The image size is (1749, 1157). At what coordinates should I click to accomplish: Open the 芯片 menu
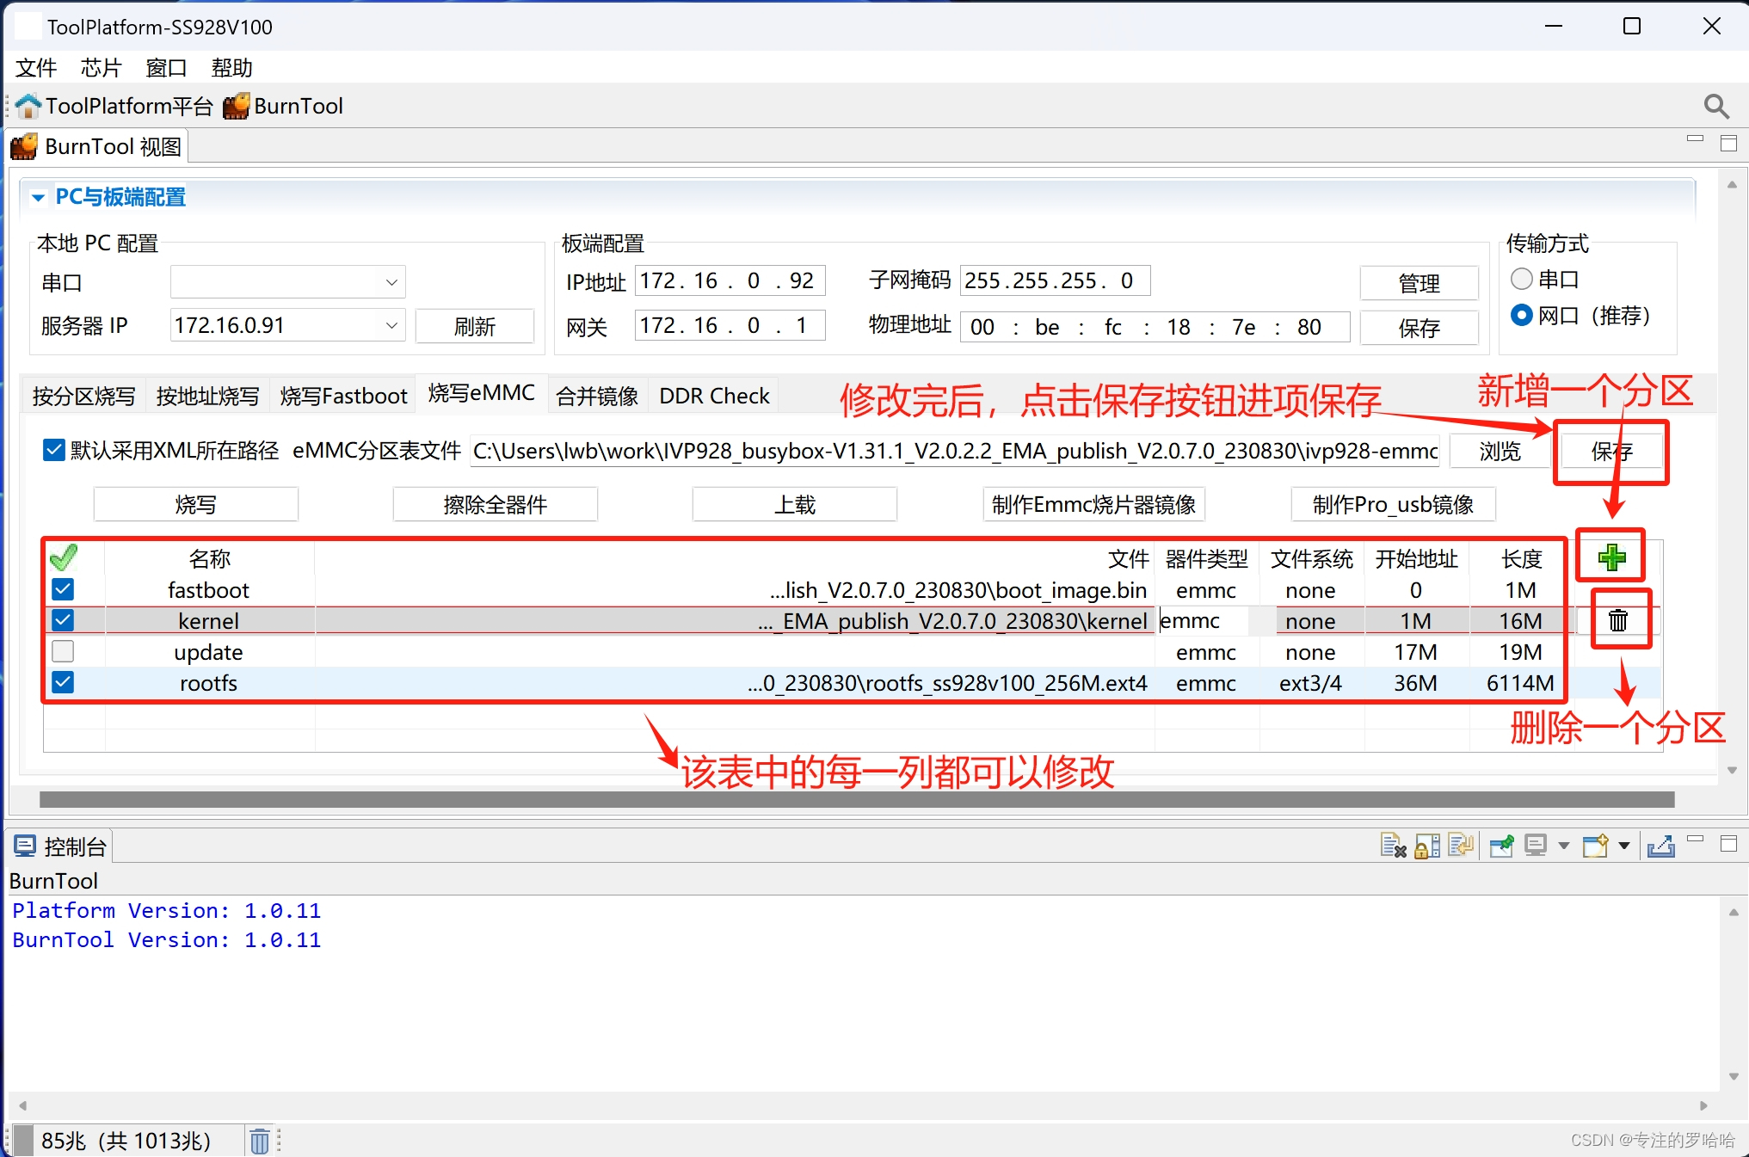(102, 67)
